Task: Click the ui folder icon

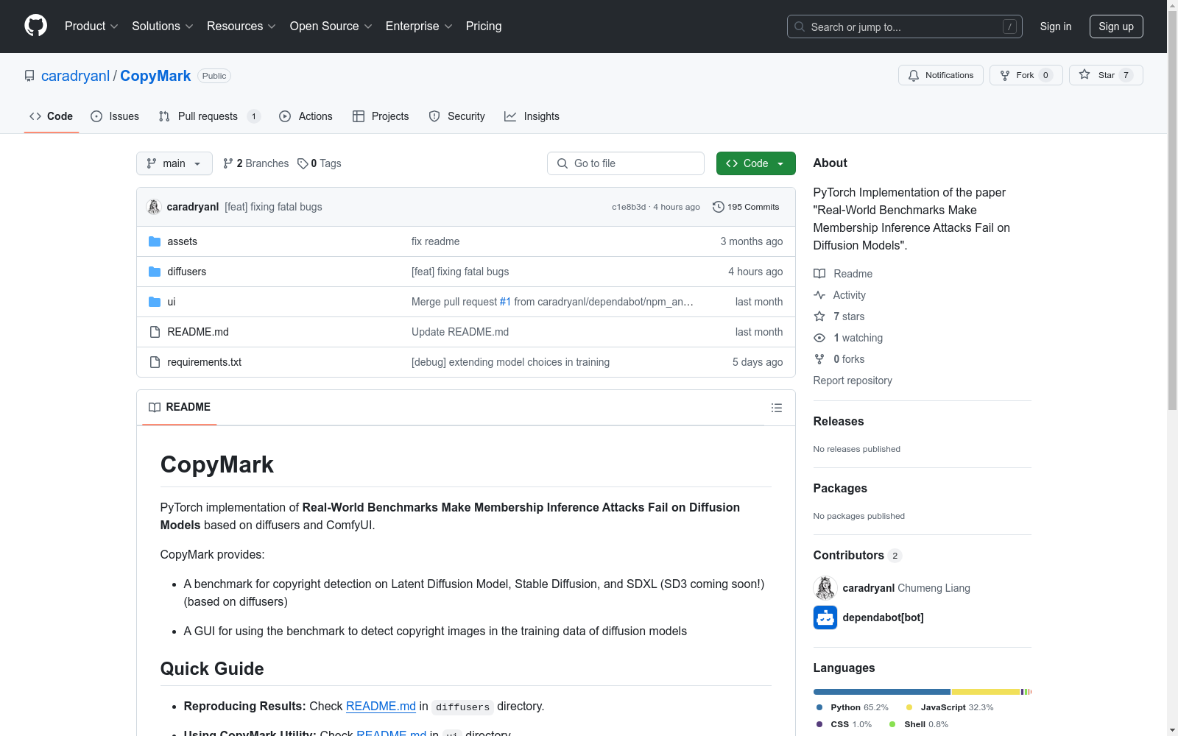Action: [155, 302]
